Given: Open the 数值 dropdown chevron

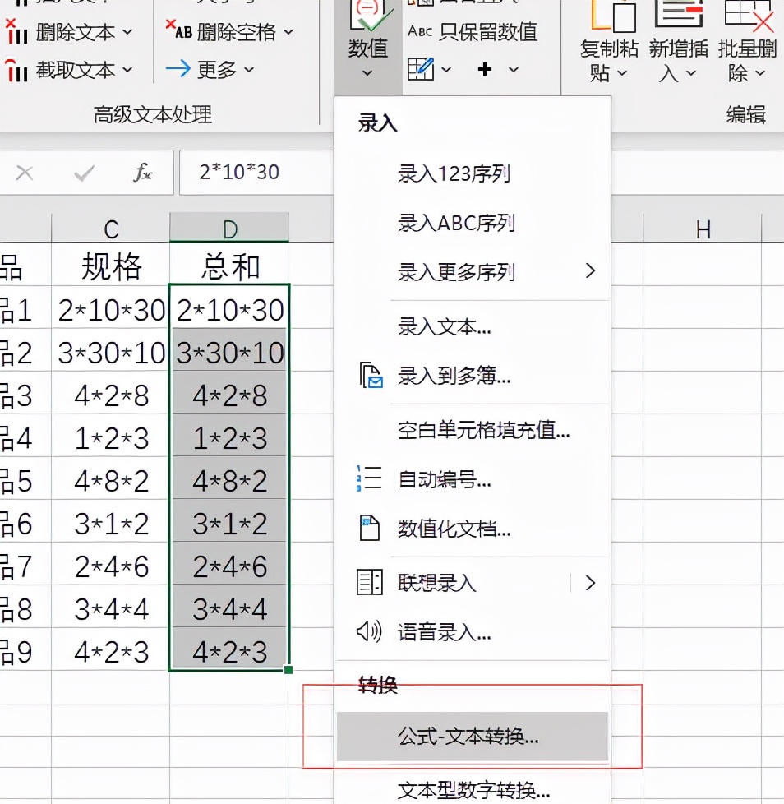Looking at the screenshot, I should tap(367, 74).
